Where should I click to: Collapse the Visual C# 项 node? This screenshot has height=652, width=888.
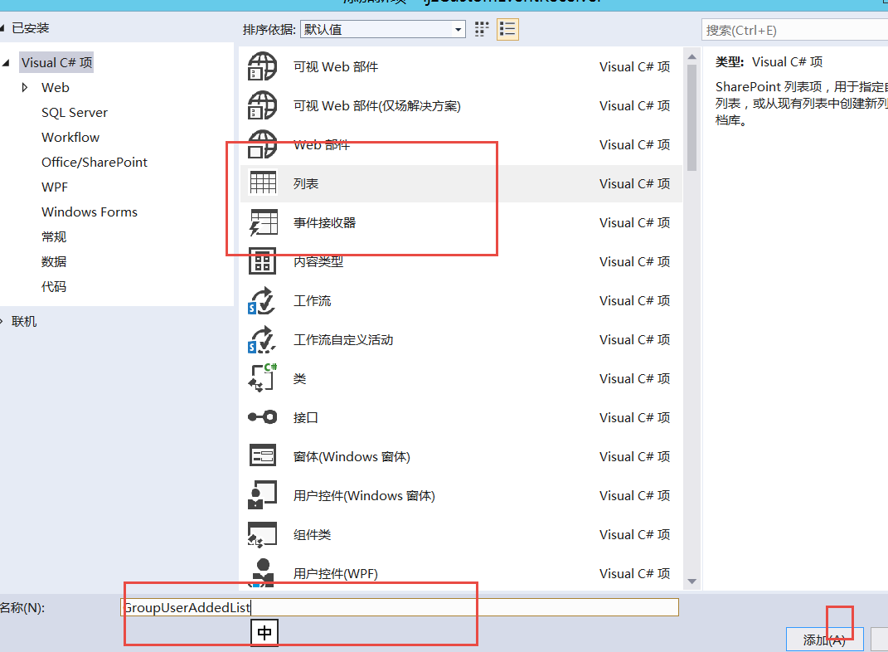point(7,63)
